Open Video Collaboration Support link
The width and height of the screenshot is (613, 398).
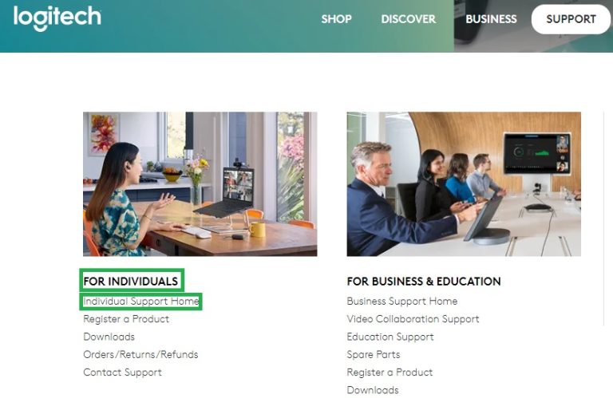[x=413, y=319]
